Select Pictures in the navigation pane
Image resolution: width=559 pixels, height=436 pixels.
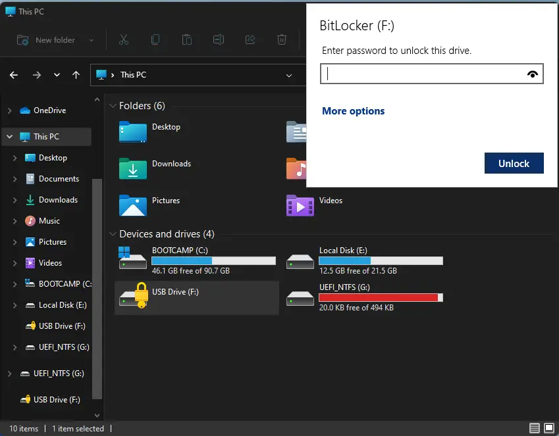[x=53, y=241]
